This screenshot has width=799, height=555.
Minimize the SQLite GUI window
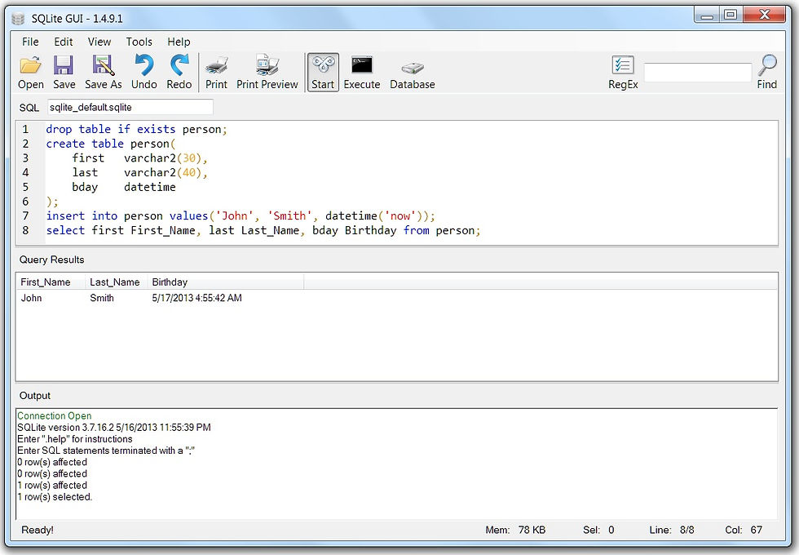pyautogui.click(x=707, y=15)
